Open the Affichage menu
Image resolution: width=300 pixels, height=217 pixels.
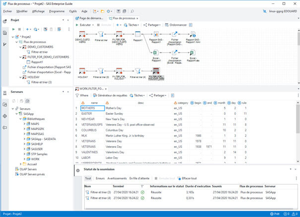point(38,11)
